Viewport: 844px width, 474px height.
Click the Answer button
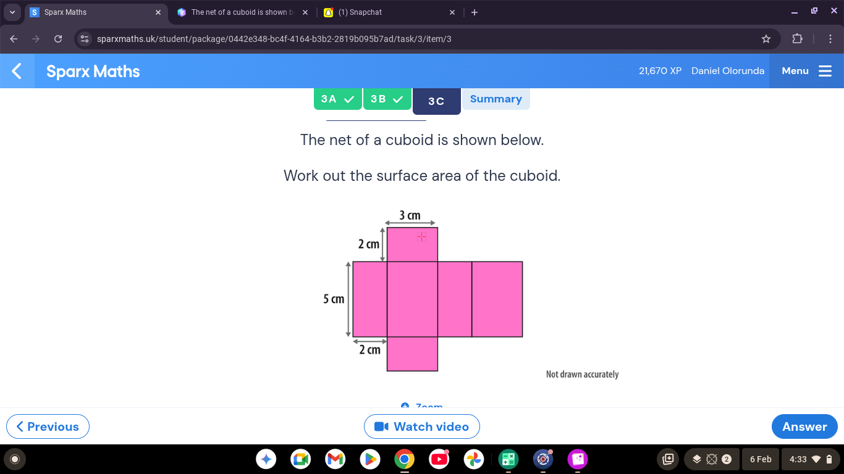[x=804, y=426]
